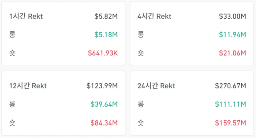Viewport: 256px width, 138px height.
Task: Select the $270.67M 24-hour total
Action: [230, 86]
